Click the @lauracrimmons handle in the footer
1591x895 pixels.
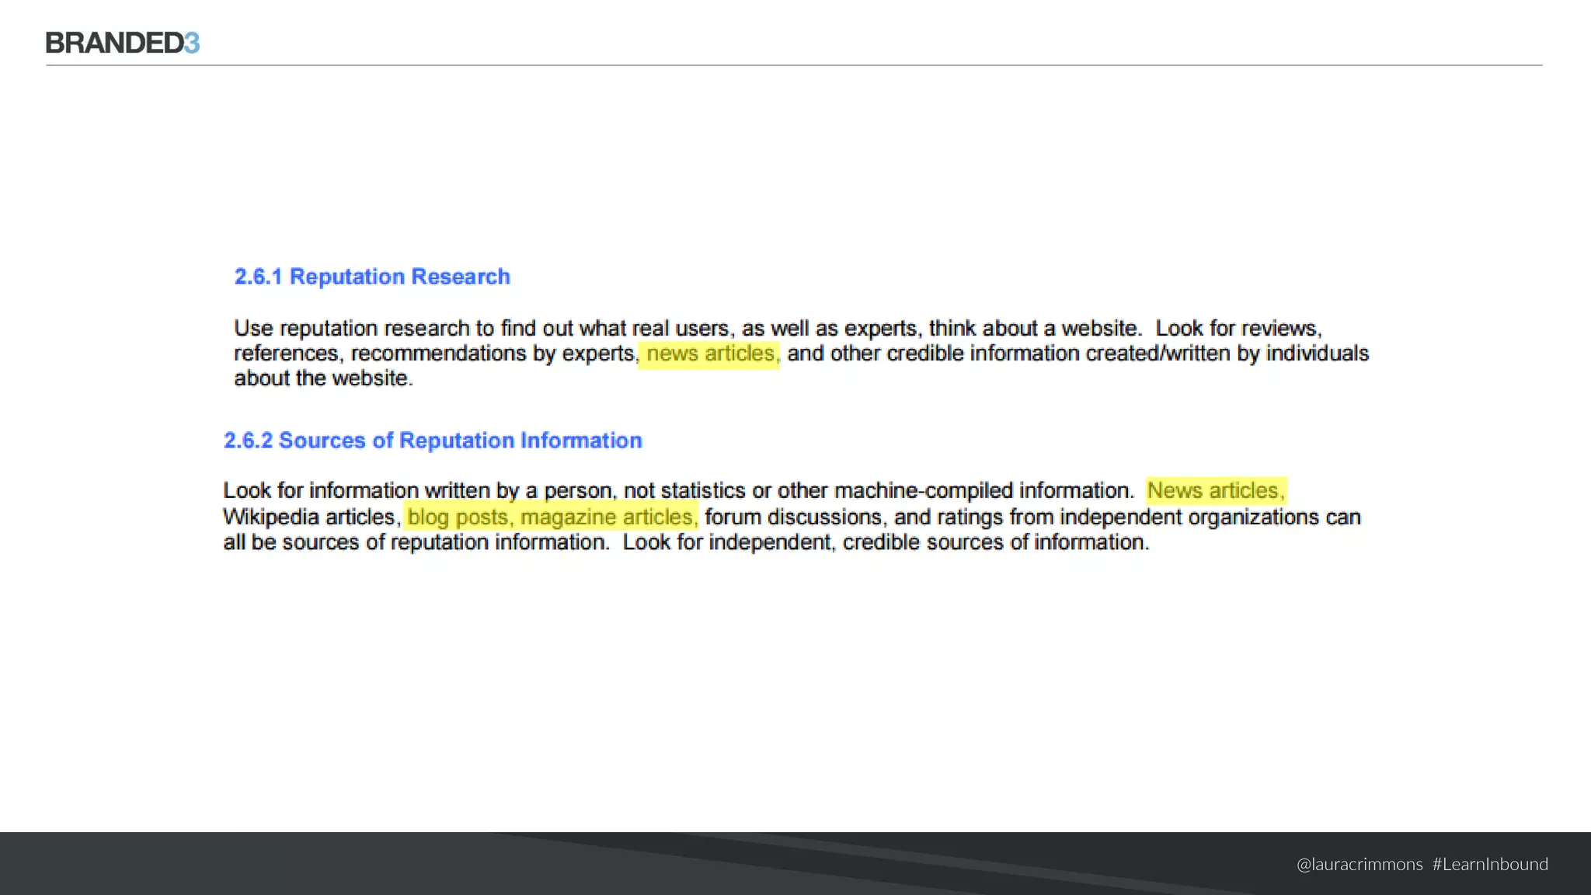pyautogui.click(x=1359, y=865)
